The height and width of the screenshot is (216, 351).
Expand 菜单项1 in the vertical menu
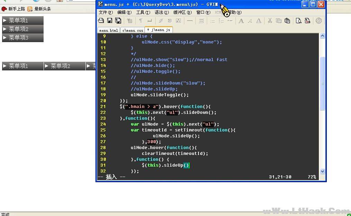tap(23, 20)
